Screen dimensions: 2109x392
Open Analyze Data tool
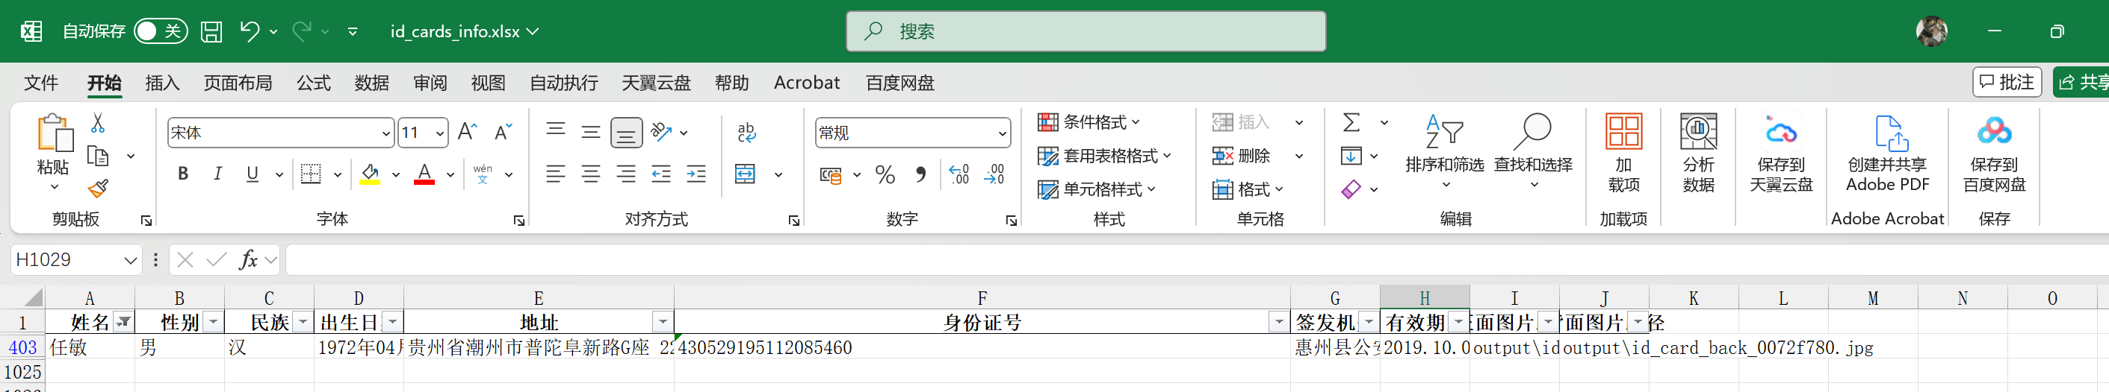tap(1698, 153)
